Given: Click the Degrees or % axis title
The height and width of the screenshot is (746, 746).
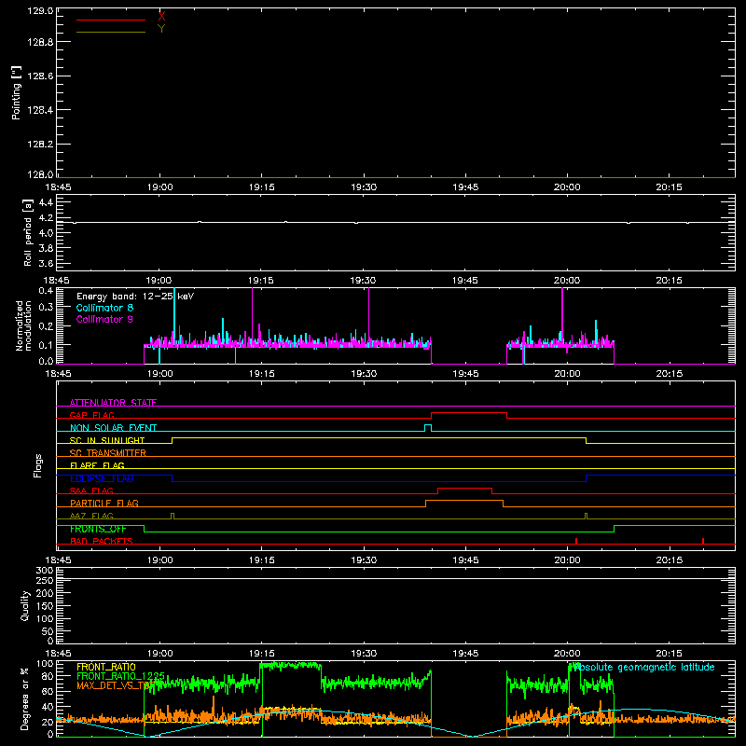Looking at the screenshot, I should point(24,698).
